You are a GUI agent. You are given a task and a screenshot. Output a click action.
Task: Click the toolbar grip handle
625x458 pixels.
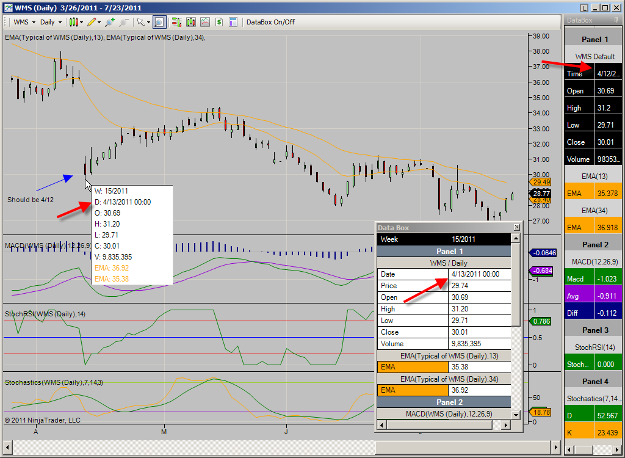click(5, 22)
